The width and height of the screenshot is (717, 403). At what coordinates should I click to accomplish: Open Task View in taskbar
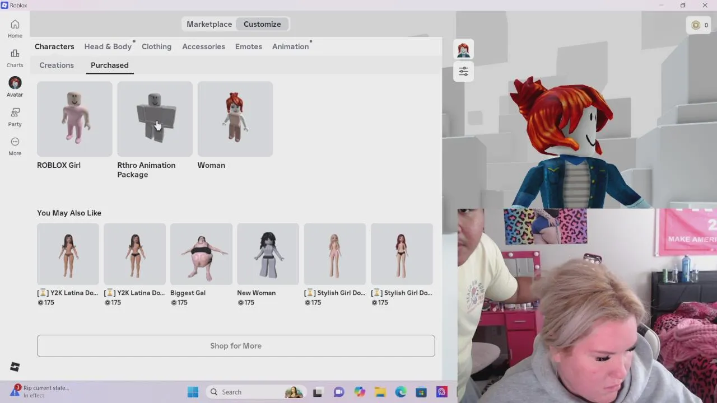318,392
